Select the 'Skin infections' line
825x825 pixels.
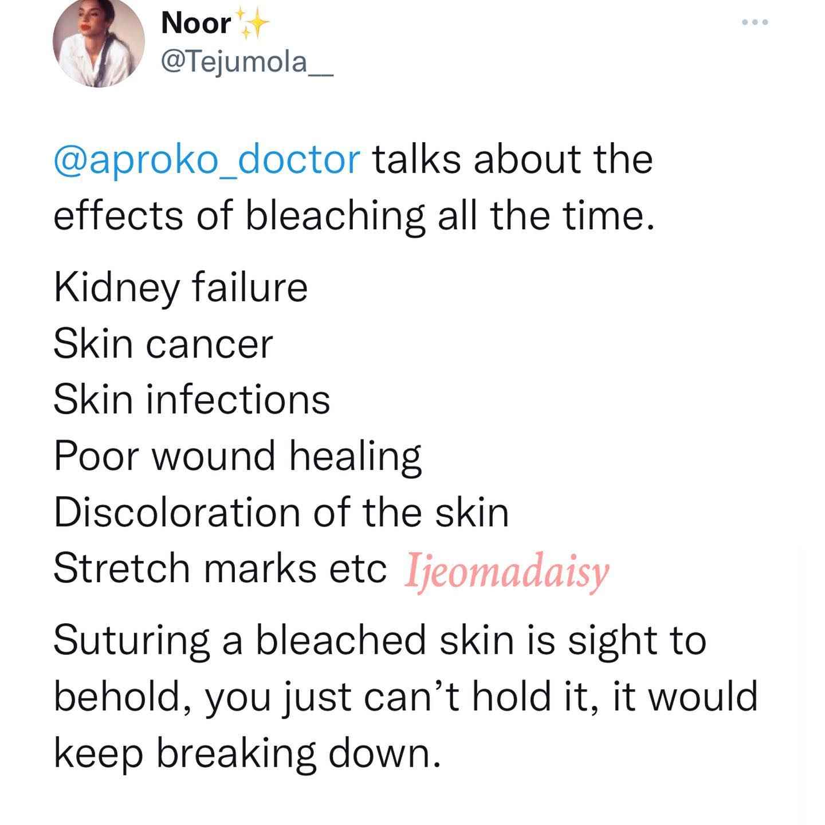click(x=192, y=399)
